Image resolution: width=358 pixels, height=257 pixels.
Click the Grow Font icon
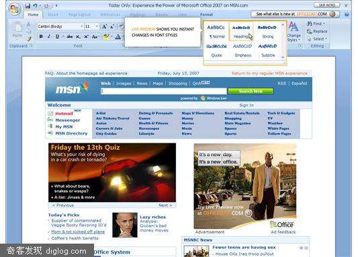point(104,27)
